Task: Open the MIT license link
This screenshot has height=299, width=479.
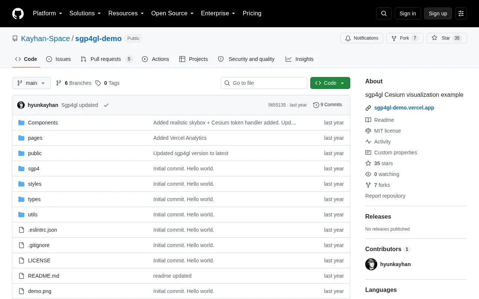Action: 383,131
